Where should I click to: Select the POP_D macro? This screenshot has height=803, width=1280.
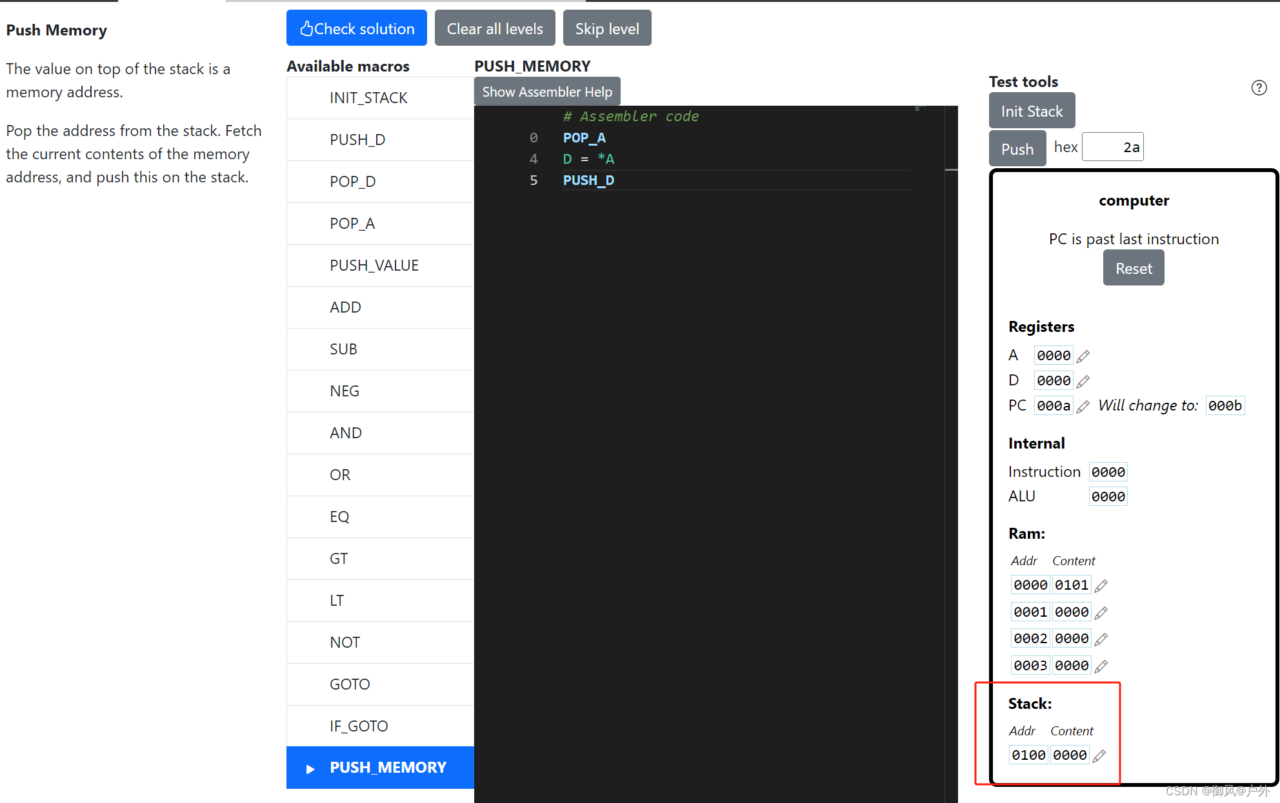[x=380, y=182]
